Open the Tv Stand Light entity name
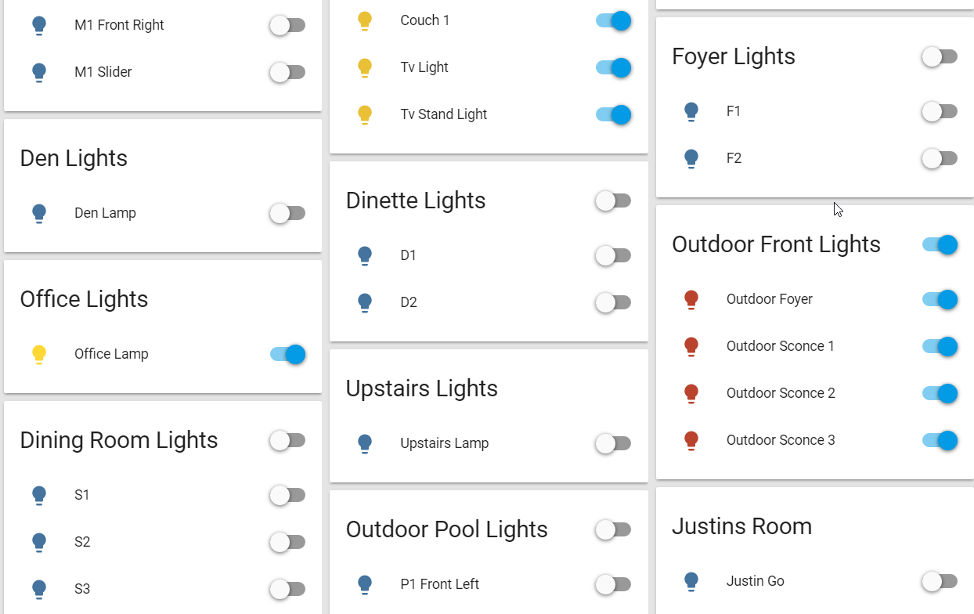This screenshot has width=974, height=614. [443, 114]
